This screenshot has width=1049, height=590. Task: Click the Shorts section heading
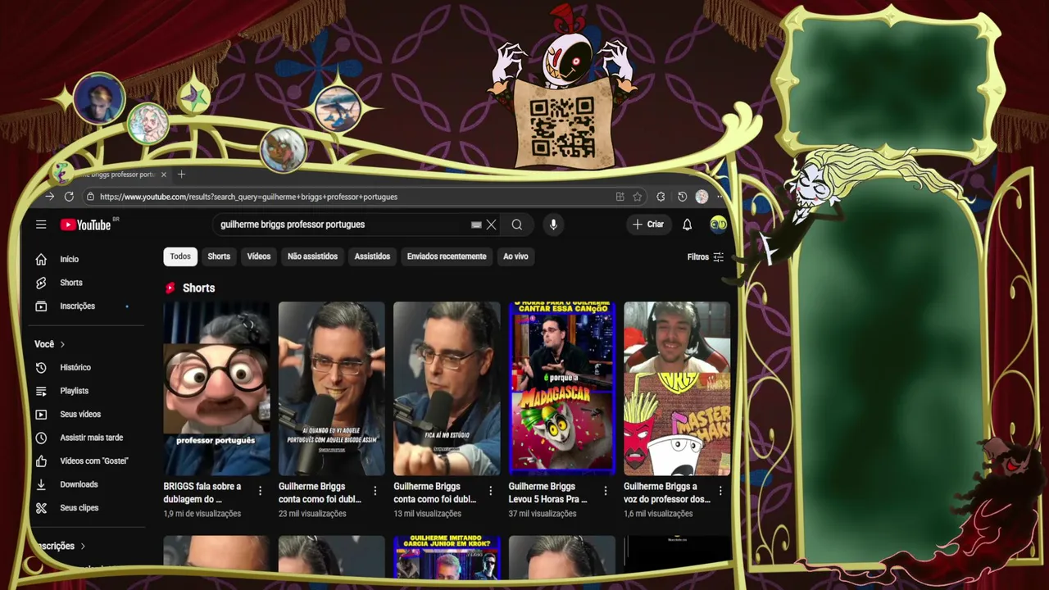(x=198, y=288)
